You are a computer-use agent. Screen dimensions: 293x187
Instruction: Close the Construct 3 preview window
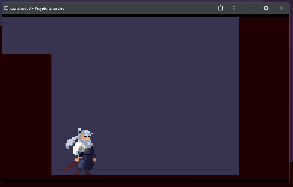point(282,8)
